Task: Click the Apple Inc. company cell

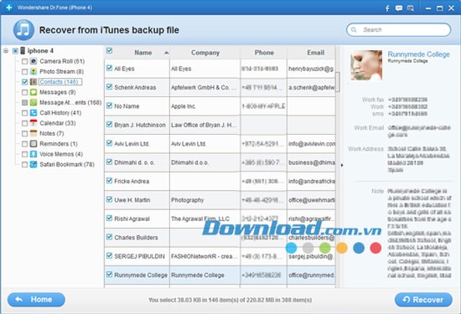Action: pyautogui.click(x=205, y=106)
